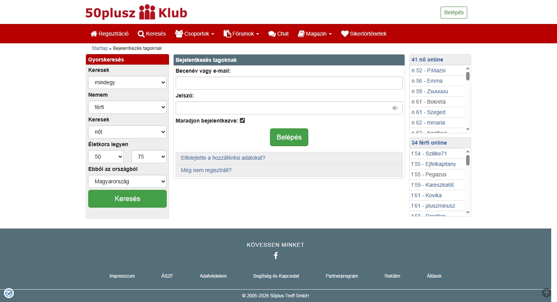Select the magnifier icon beside Keresés
This screenshot has height=302, width=557.
(141, 34)
